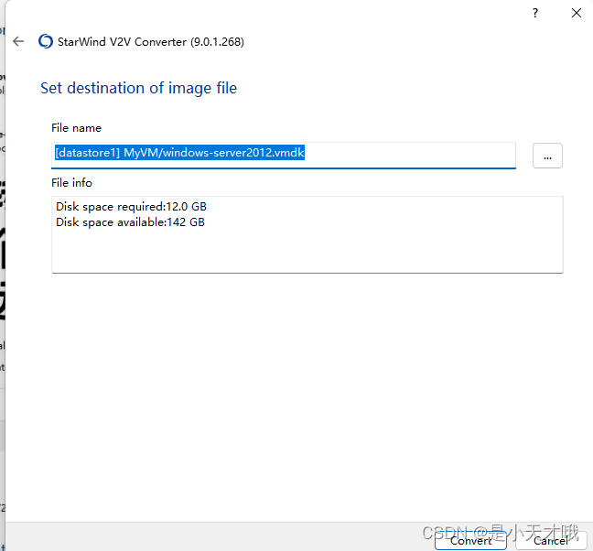The height and width of the screenshot is (551, 593).
Task: Close the StarWind V2V Converter dialog
Action: coord(576,13)
